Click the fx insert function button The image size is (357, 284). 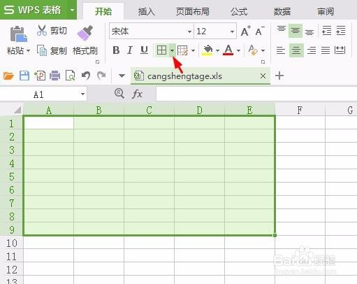(x=137, y=94)
